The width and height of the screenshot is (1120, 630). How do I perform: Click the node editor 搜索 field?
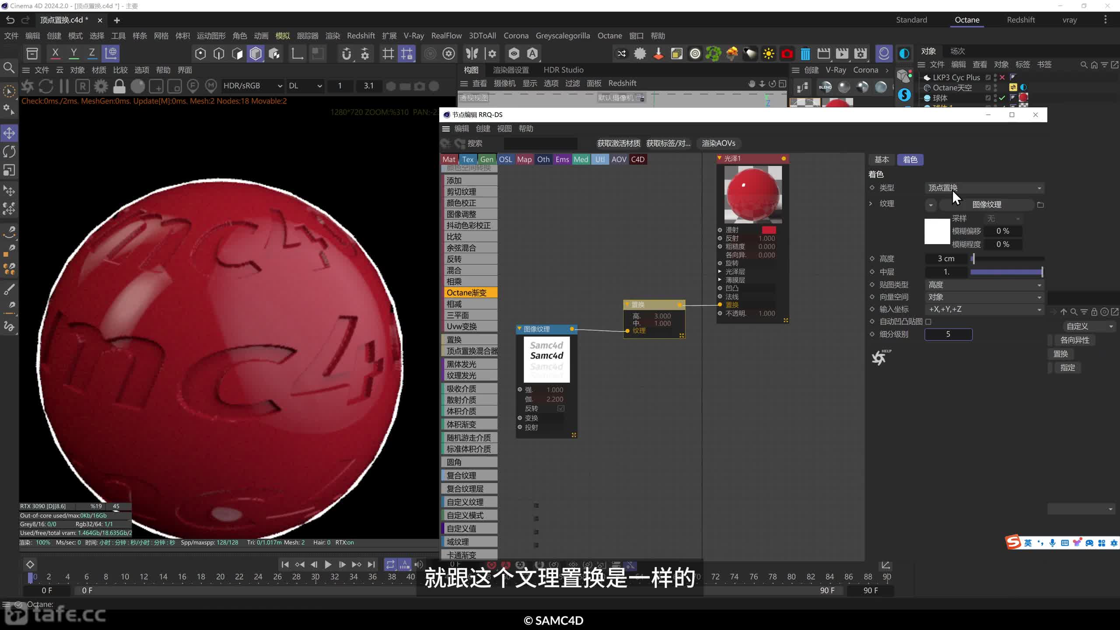pos(540,143)
